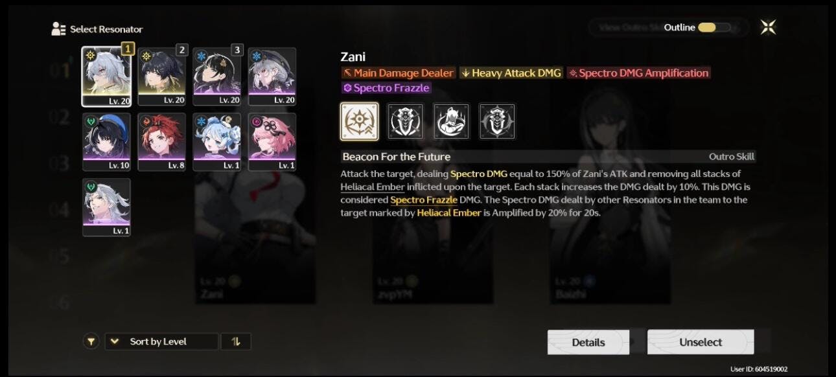836x377 pixels.
Task: Select the red-haired Lv. 8 resonator
Action: pos(162,142)
